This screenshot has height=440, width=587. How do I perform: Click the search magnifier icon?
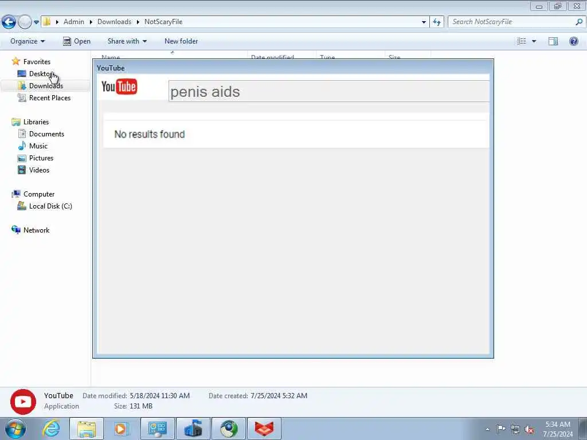(579, 22)
